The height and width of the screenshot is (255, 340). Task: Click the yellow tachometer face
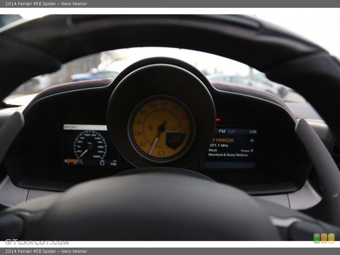161,129
